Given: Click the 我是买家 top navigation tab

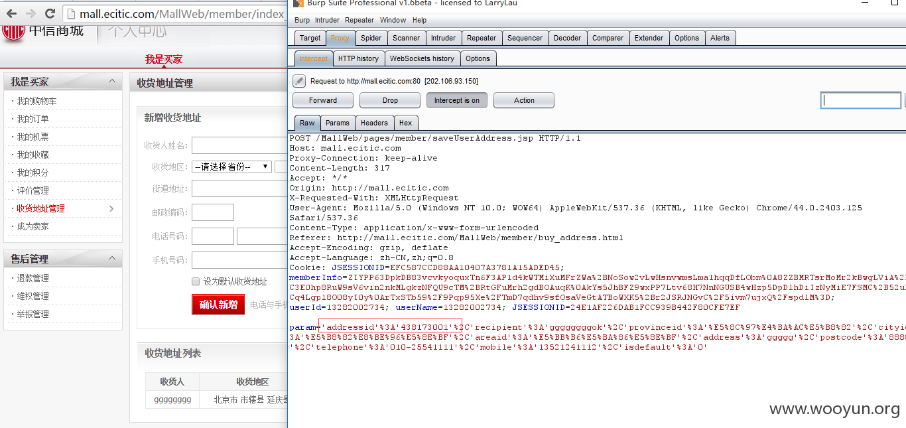Looking at the screenshot, I should point(164,59).
